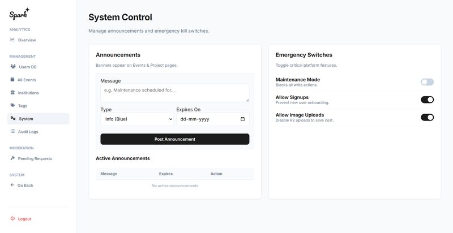453x233 pixels.
Task: Click the Overview chart icon
Action: pyautogui.click(x=12, y=40)
